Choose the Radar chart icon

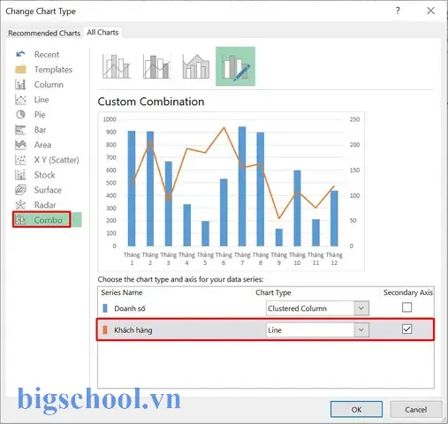click(20, 205)
